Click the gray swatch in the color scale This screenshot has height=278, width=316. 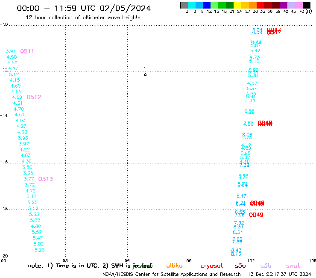[184, 5]
